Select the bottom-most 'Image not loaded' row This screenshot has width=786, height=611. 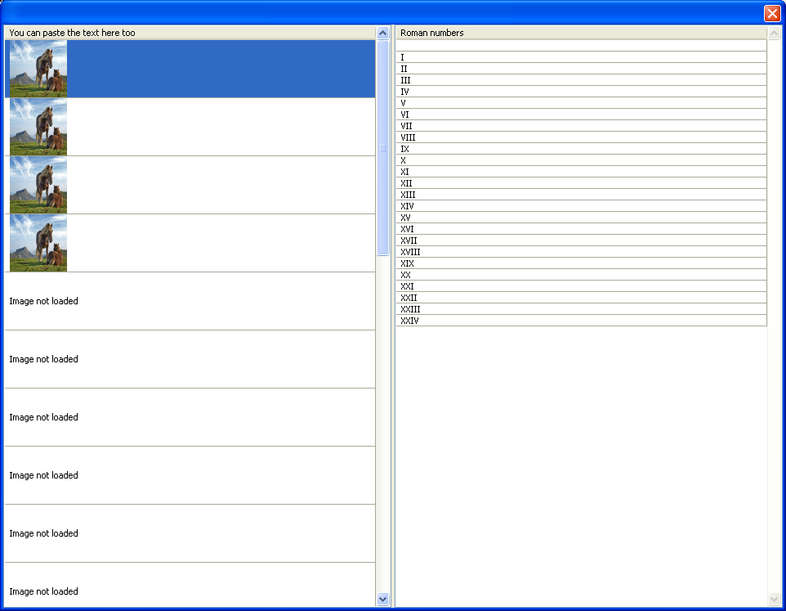coord(190,589)
